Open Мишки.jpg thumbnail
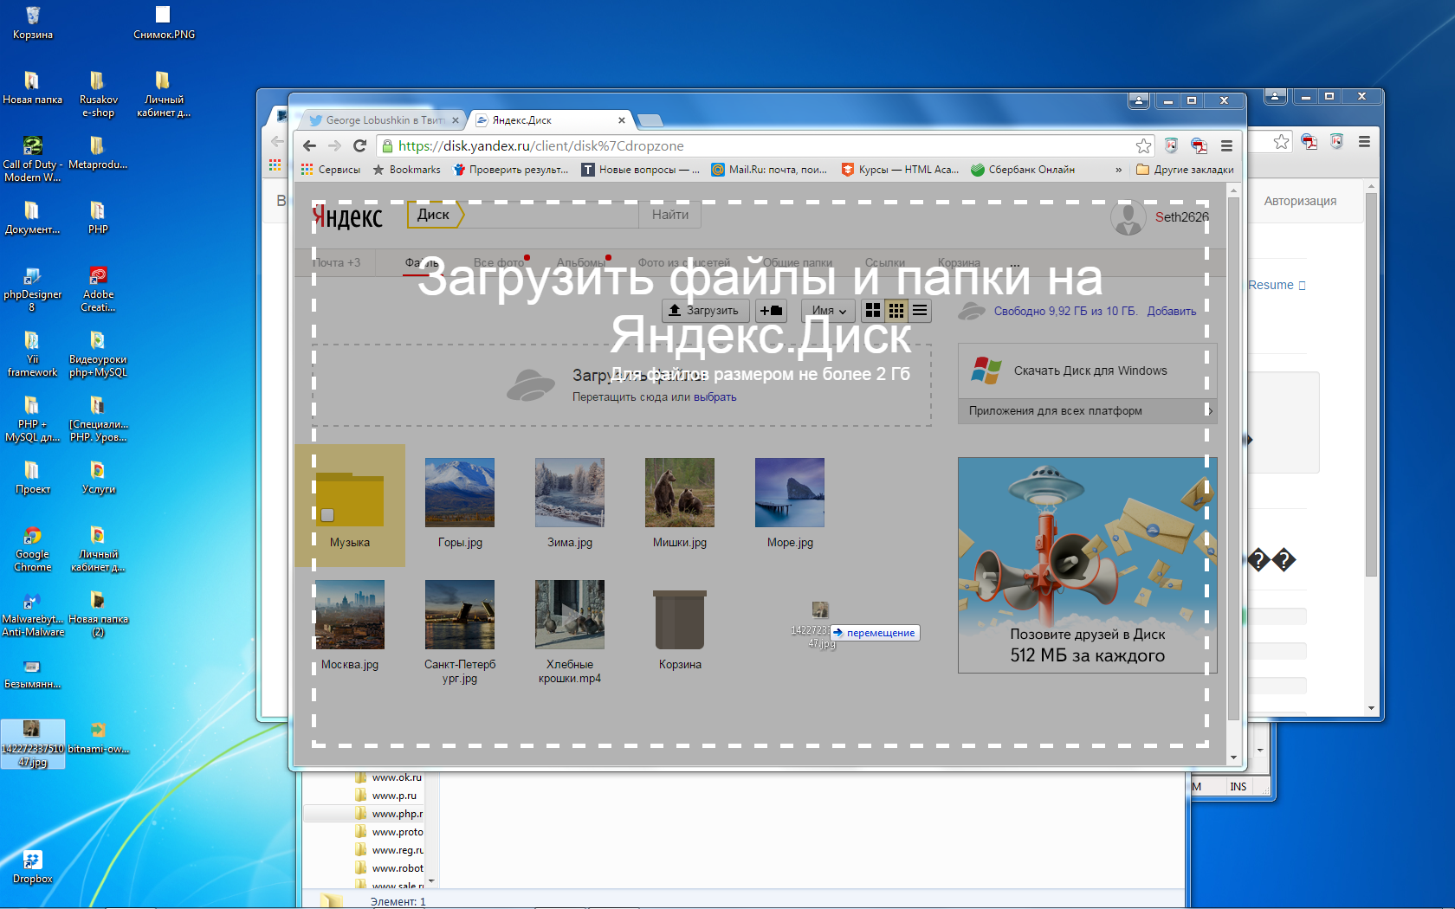Image resolution: width=1455 pixels, height=909 pixels. coord(680,493)
